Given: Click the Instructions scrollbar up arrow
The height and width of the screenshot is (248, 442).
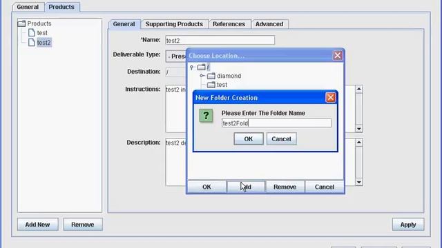Looking at the screenshot, I should tap(359, 89).
